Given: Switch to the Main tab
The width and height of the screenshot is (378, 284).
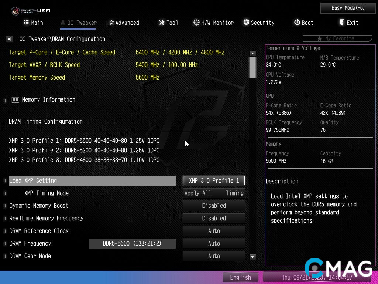Looking at the screenshot, I should coord(34,23).
